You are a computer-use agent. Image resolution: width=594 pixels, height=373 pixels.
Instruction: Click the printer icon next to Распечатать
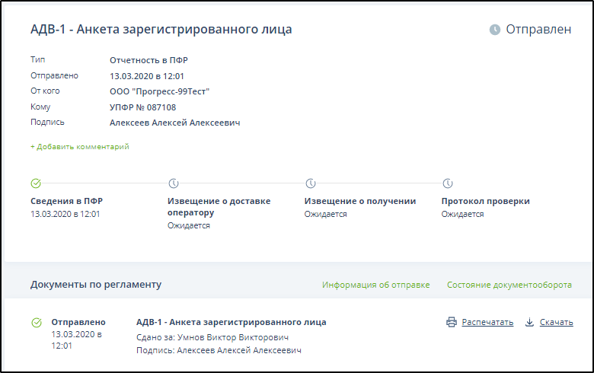pos(452,322)
